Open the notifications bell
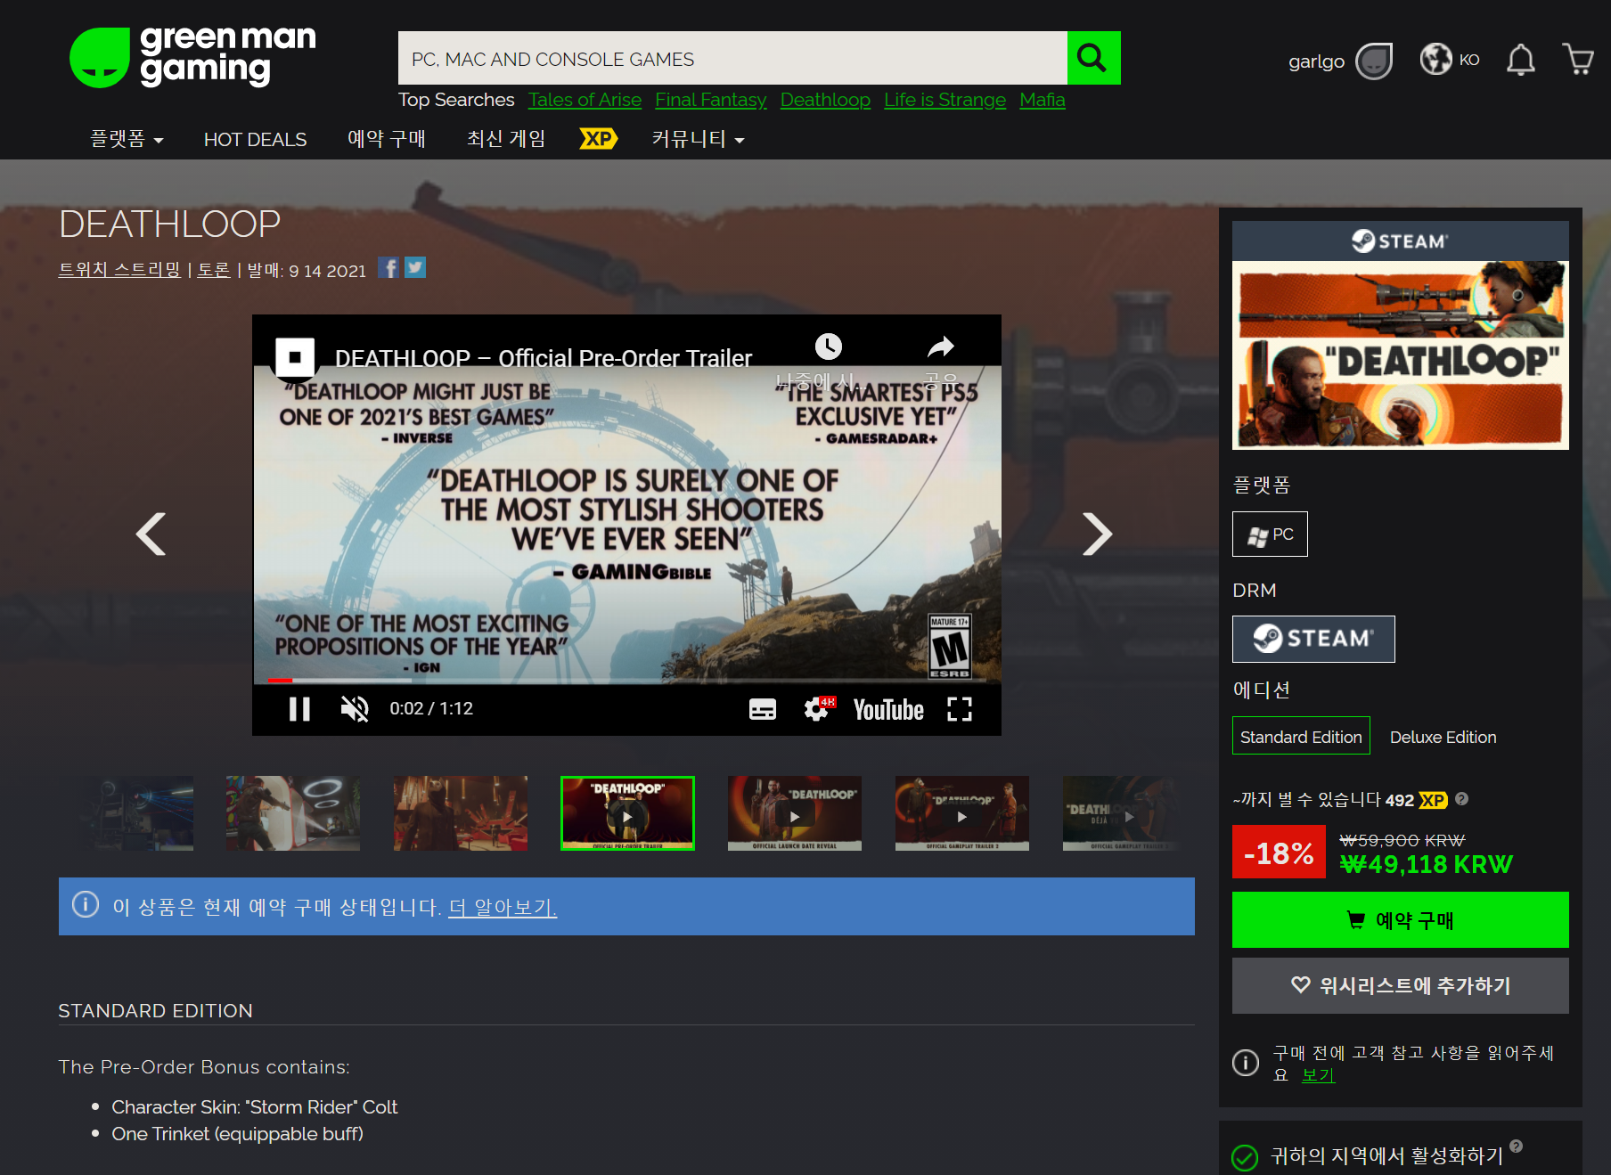Image resolution: width=1611 pixels, height=1175 pixels. (x=1520, y=60)
